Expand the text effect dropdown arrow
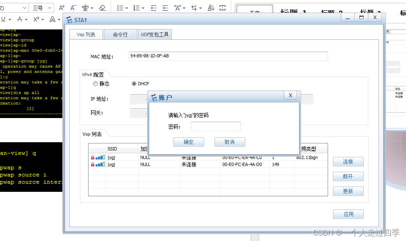This screenshot has width=406, height=241. 59,19
